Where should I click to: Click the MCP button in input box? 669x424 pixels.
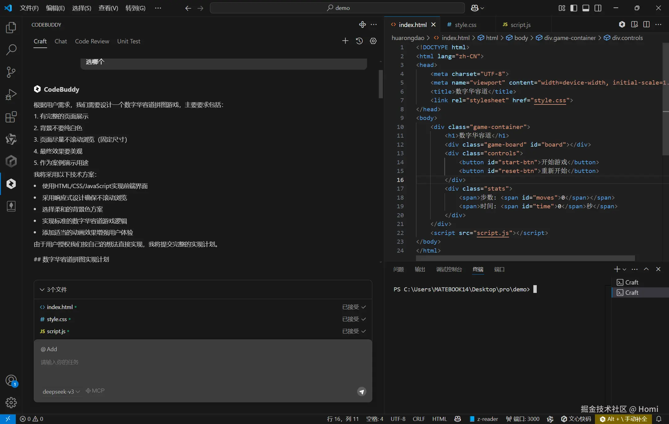[x=95, y=391]
